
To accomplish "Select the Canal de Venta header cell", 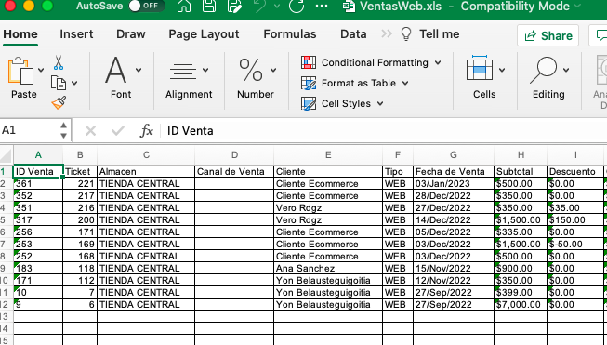I will [234, 171].
